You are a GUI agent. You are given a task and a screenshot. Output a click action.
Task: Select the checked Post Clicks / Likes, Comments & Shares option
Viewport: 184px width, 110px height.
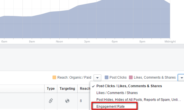tap(129, 86)
